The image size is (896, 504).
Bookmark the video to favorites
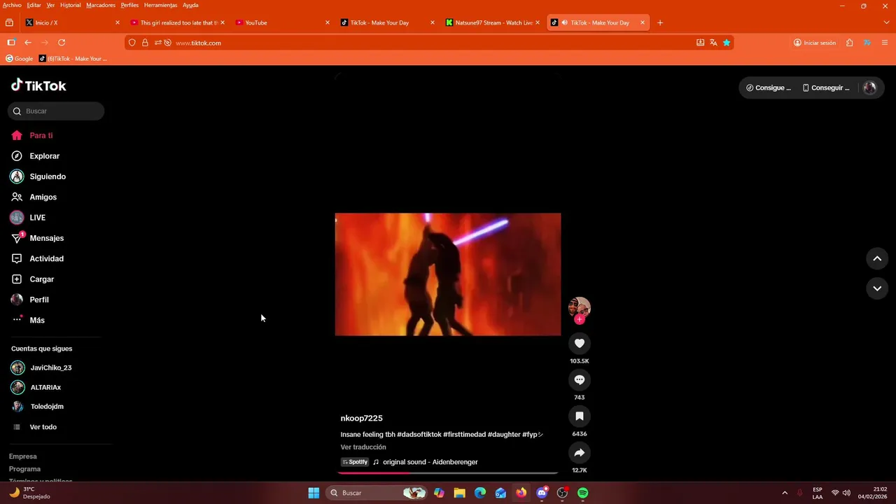pos(580,416)
